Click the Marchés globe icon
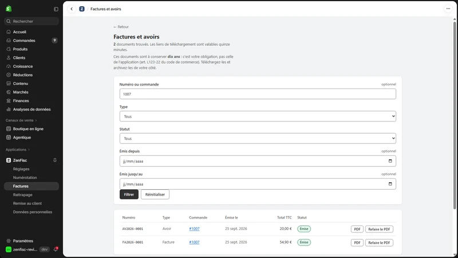The height and width of the screenshot is (258, 458). tap(9, 92)
